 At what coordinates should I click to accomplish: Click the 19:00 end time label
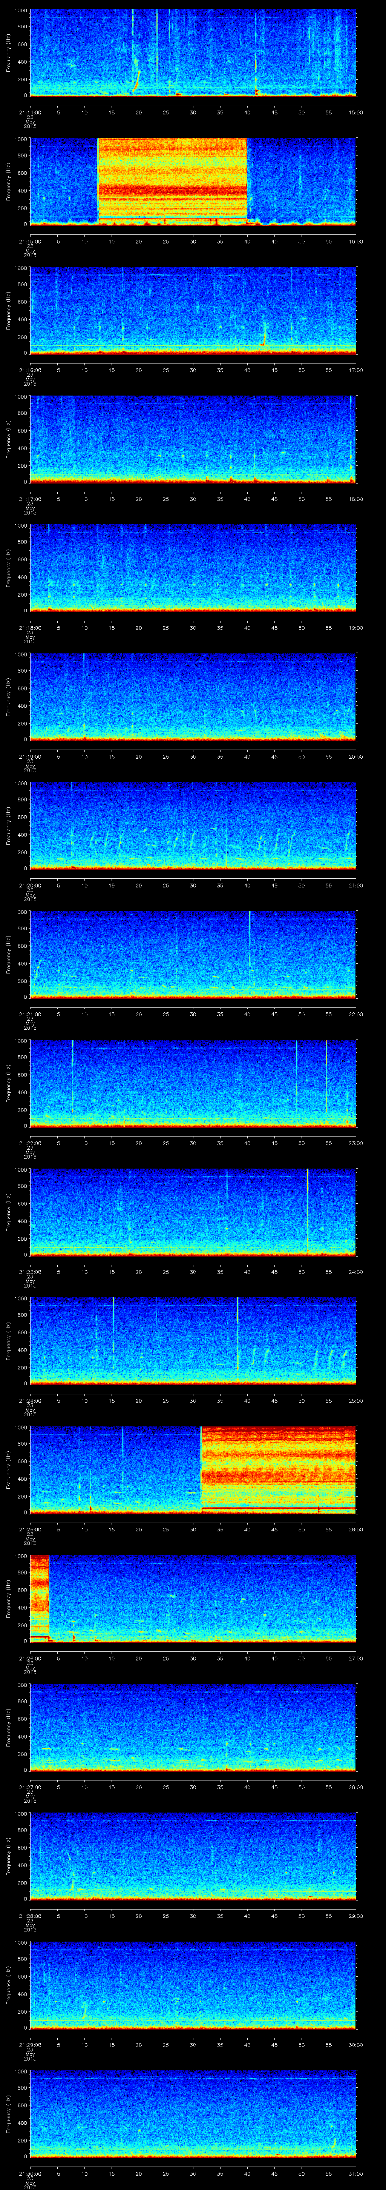(355, 628)
